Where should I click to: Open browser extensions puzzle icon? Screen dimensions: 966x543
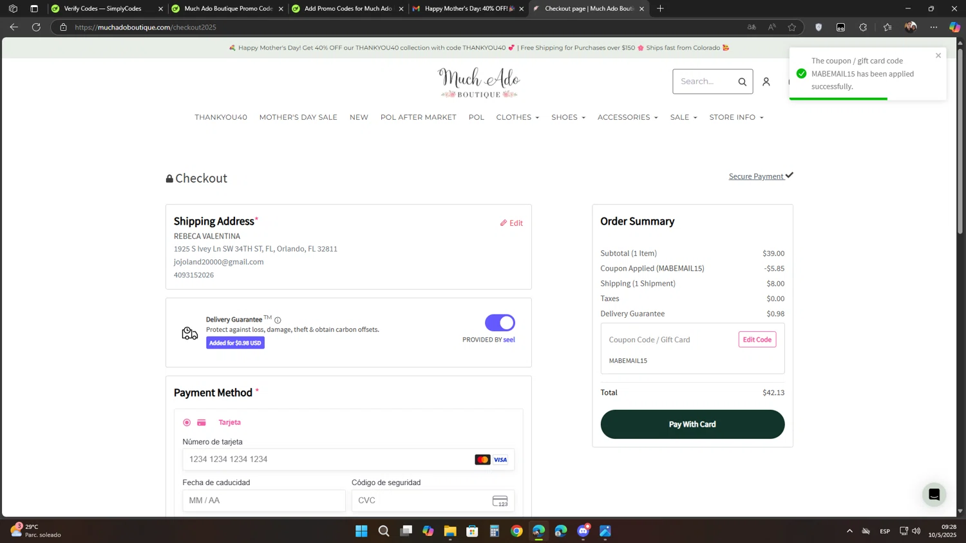(863, 27)
